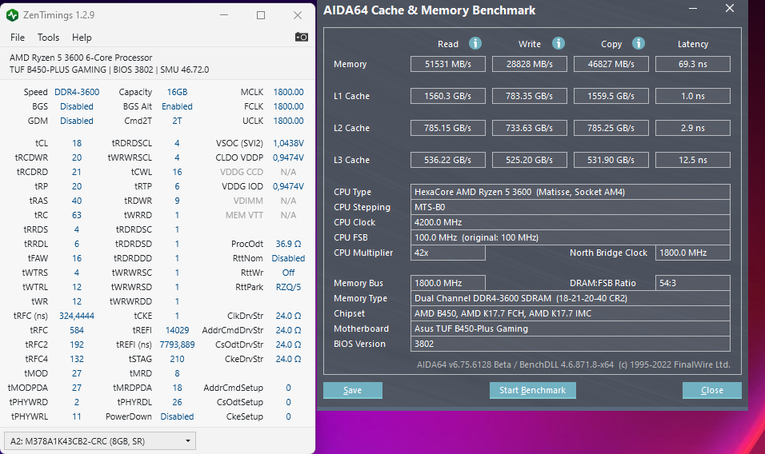The height and width of the screenshot is (454, 765).
Task: Click the L3 Cache write value 525.20 GB/s
Action: (x=530, y=160)
